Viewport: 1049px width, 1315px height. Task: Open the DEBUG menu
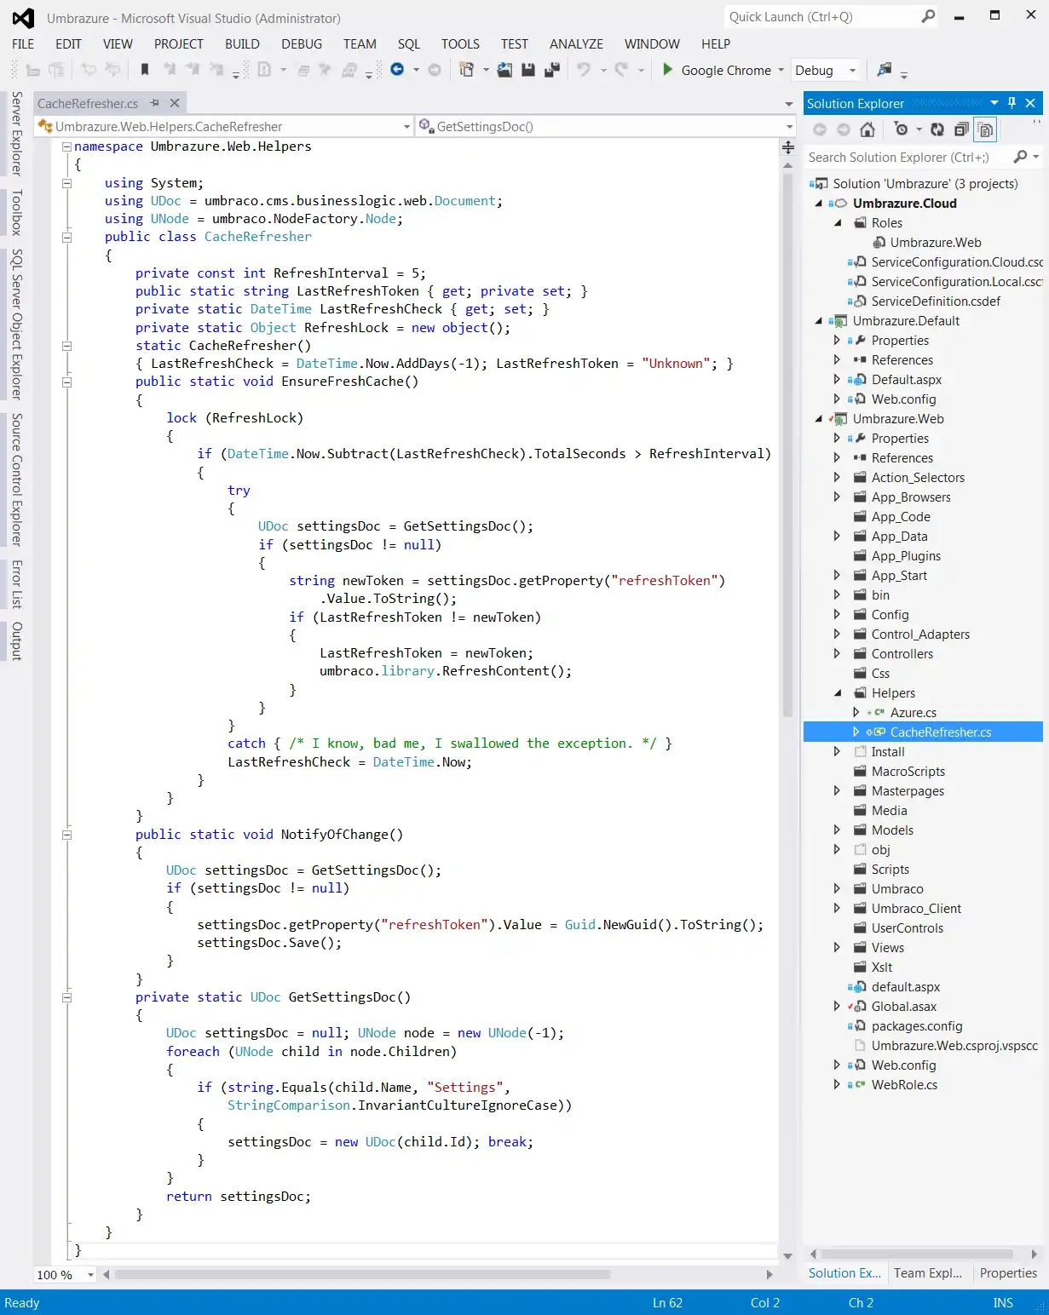pyautogui.click(x=302, y=44)
